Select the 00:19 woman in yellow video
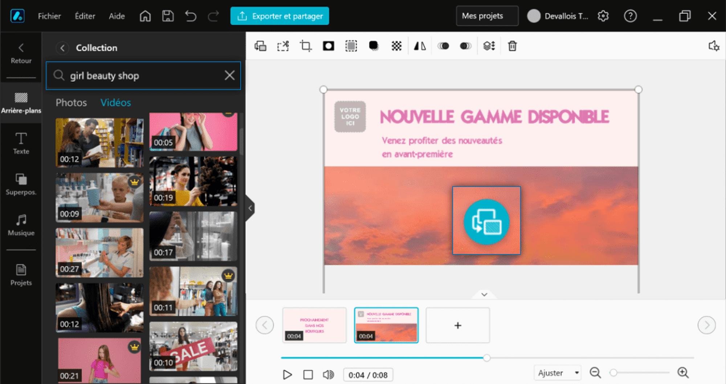The width and height of the screenshot is (726, 384). point(193,181)
